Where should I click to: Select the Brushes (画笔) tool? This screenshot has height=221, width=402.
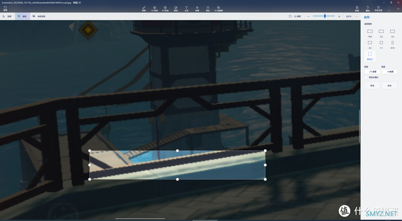(x=144, y=9)
